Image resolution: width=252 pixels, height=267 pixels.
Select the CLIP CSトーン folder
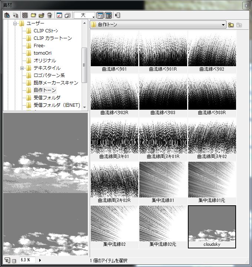[46, 31]
